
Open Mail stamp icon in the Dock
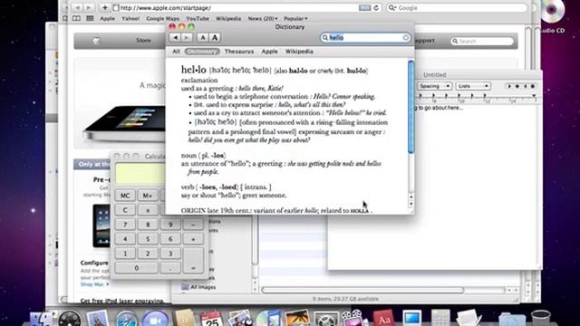(98, 318)
